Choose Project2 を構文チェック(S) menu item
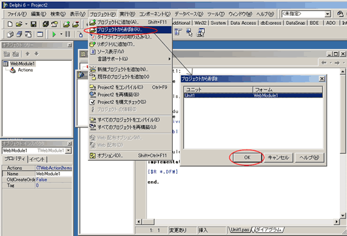347x236 pixels. click(x=130, y=102)
